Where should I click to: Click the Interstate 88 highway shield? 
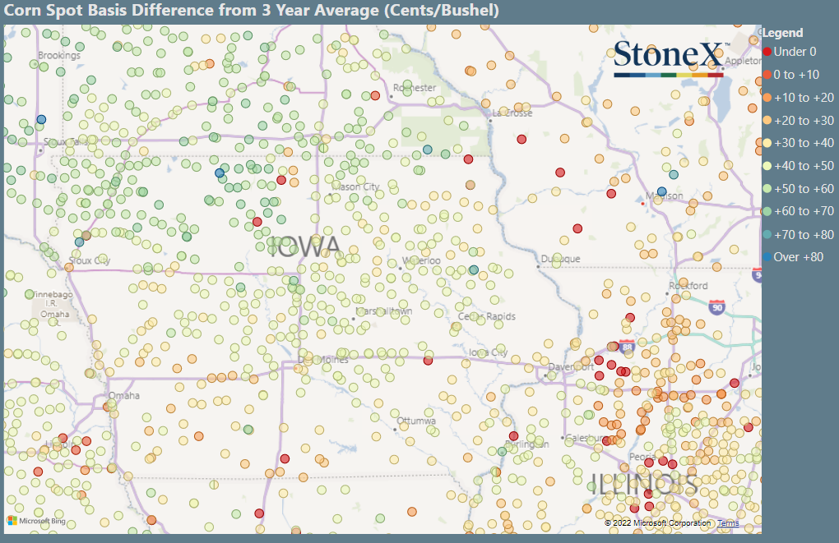coord(627,347)
